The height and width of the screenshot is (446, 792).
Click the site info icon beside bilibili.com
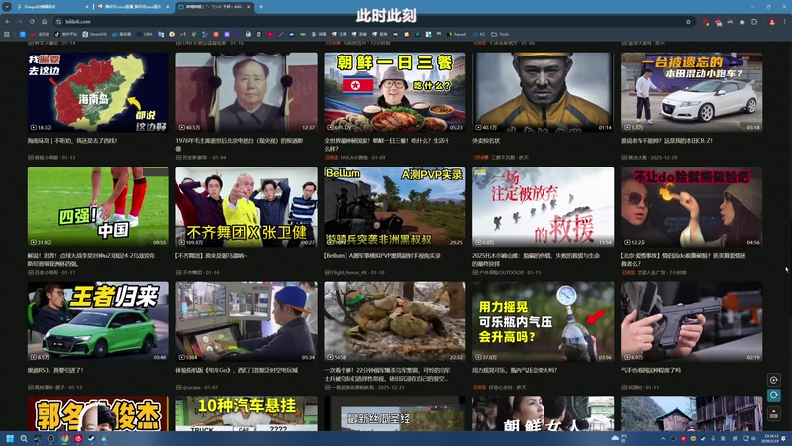tap(59, 21)
